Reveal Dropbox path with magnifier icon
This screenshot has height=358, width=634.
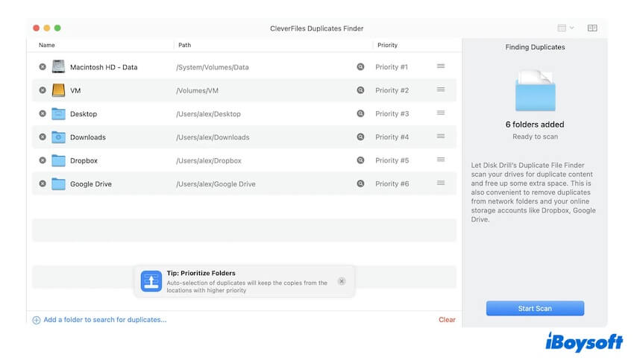pyautogui.click(x=360, y=160)
